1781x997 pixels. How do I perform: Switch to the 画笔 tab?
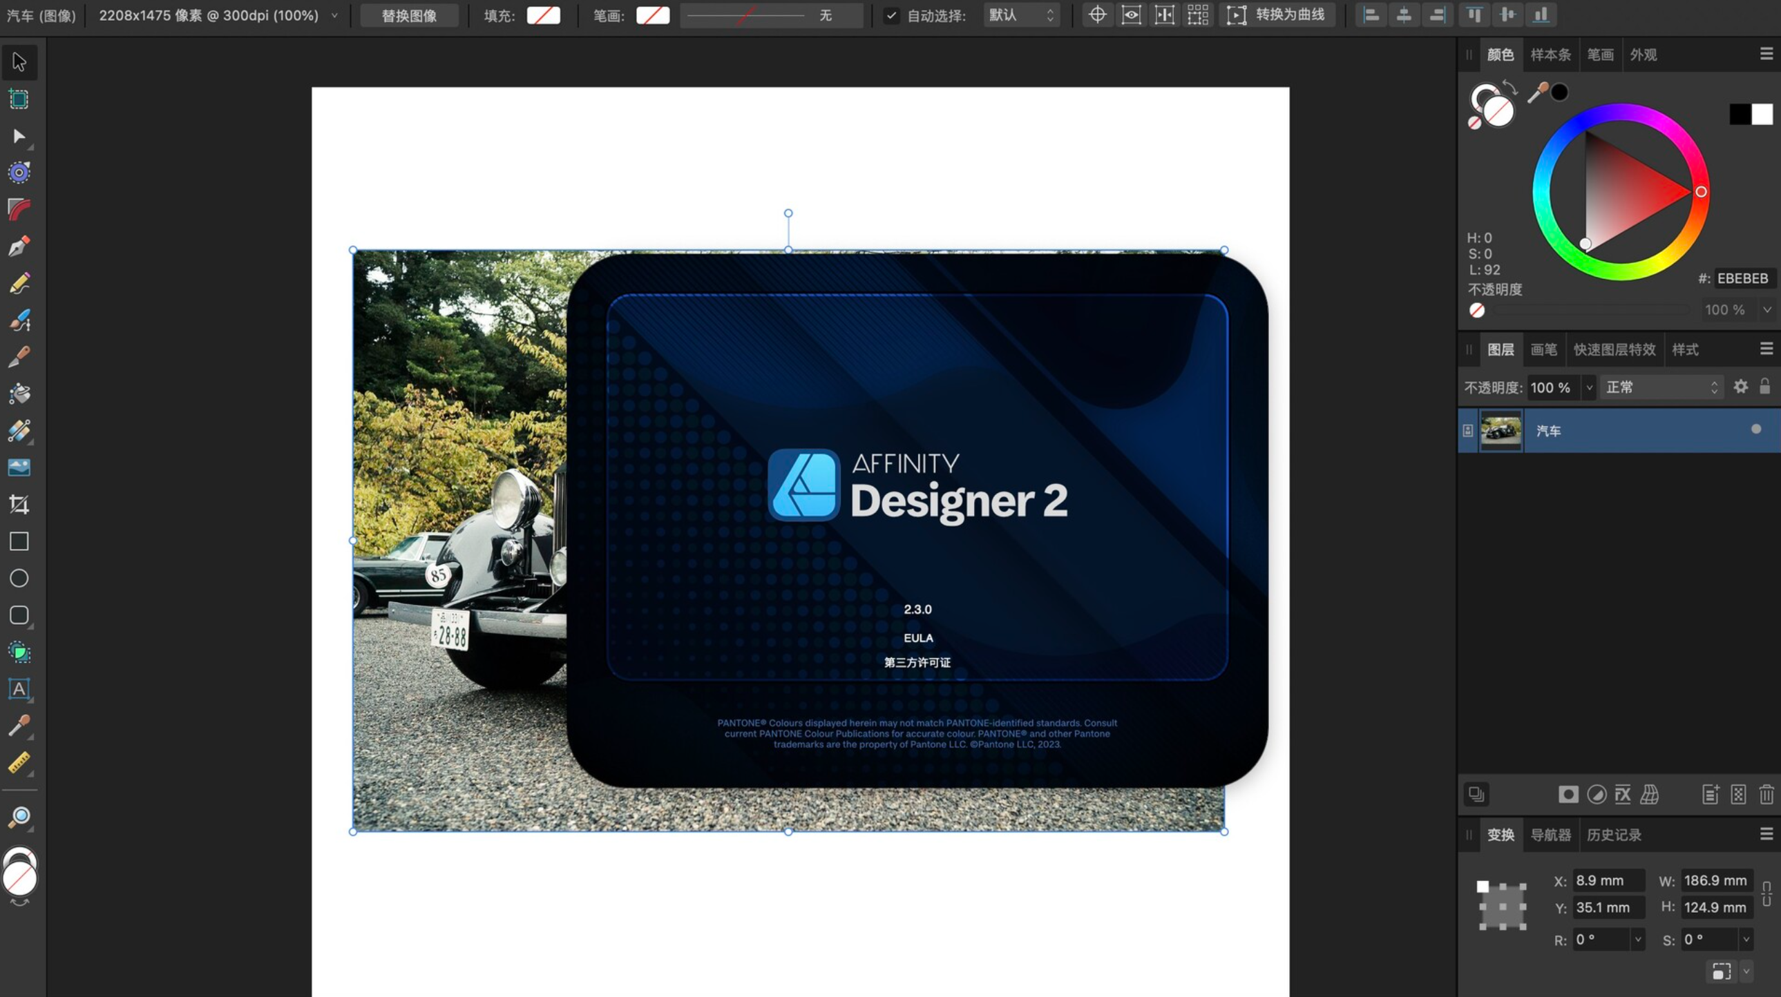[x=1544, y=349]
